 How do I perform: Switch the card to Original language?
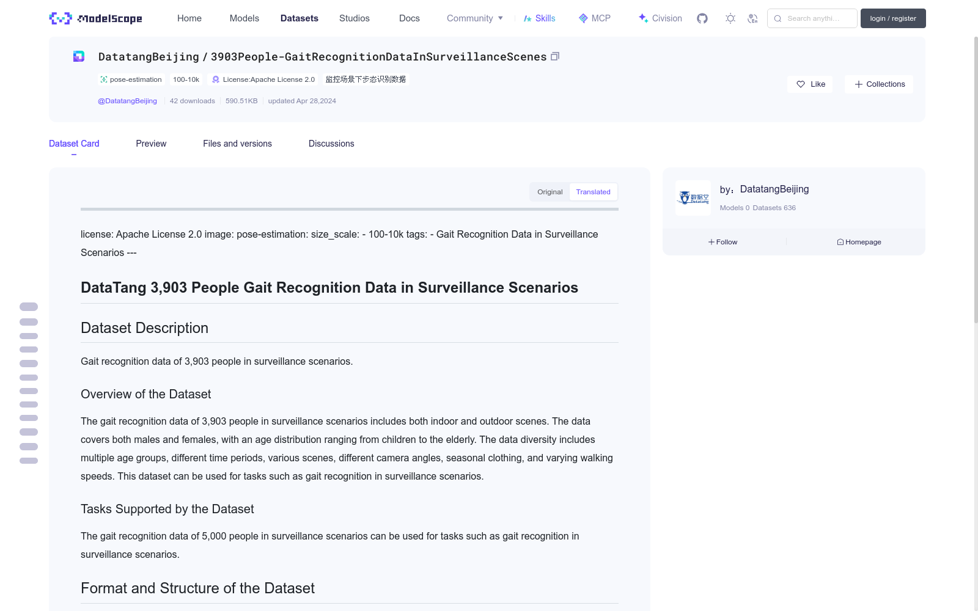[x=550, y=192]
